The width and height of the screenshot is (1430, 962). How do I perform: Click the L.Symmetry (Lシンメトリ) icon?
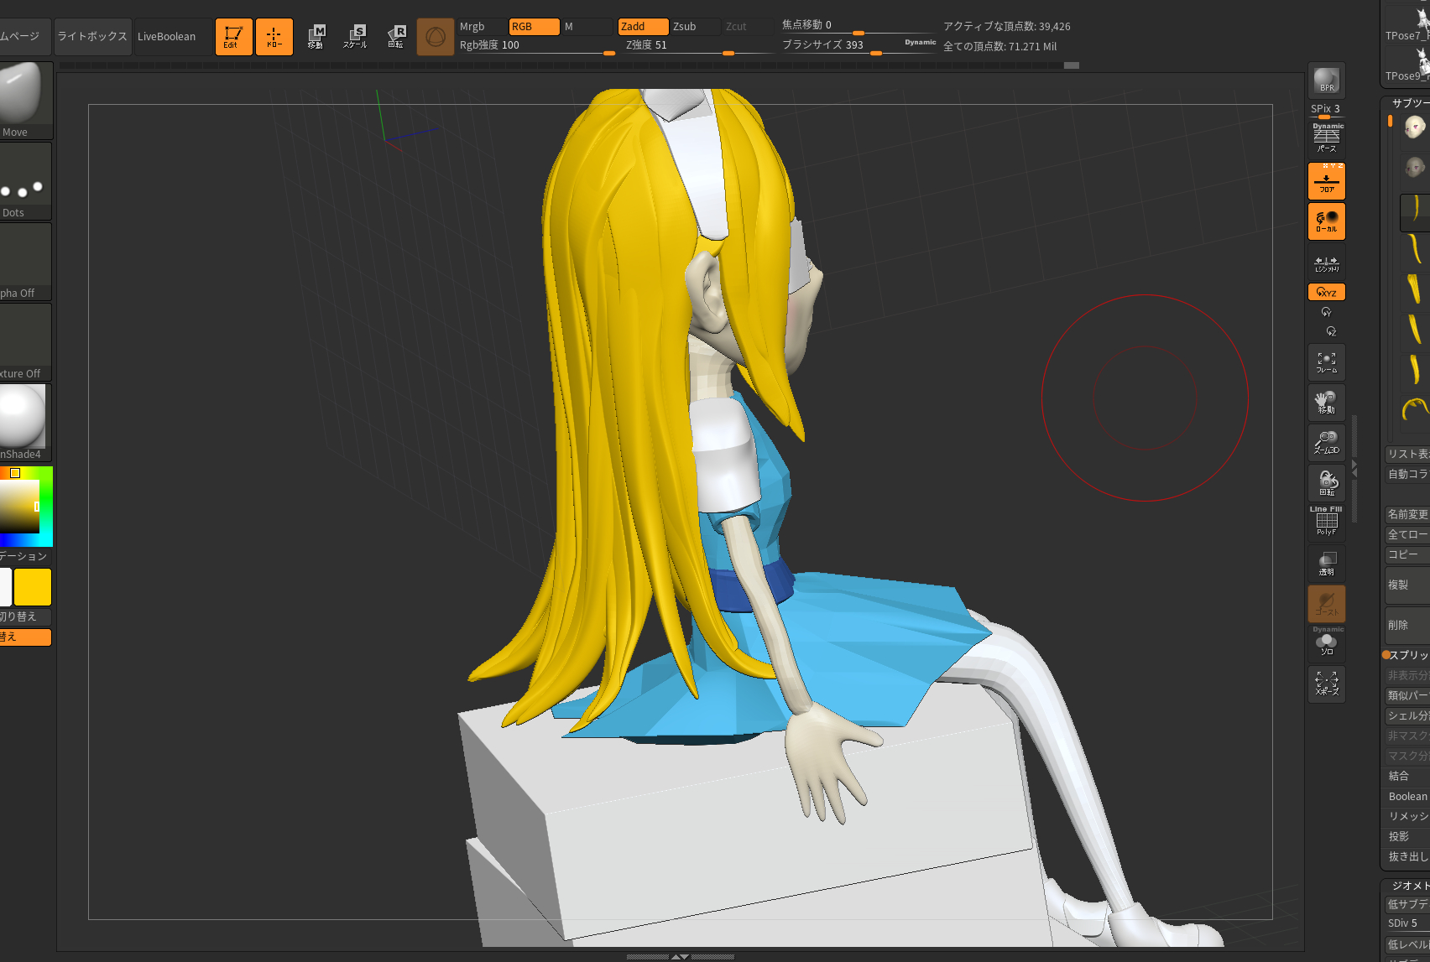pos(1327,263)
